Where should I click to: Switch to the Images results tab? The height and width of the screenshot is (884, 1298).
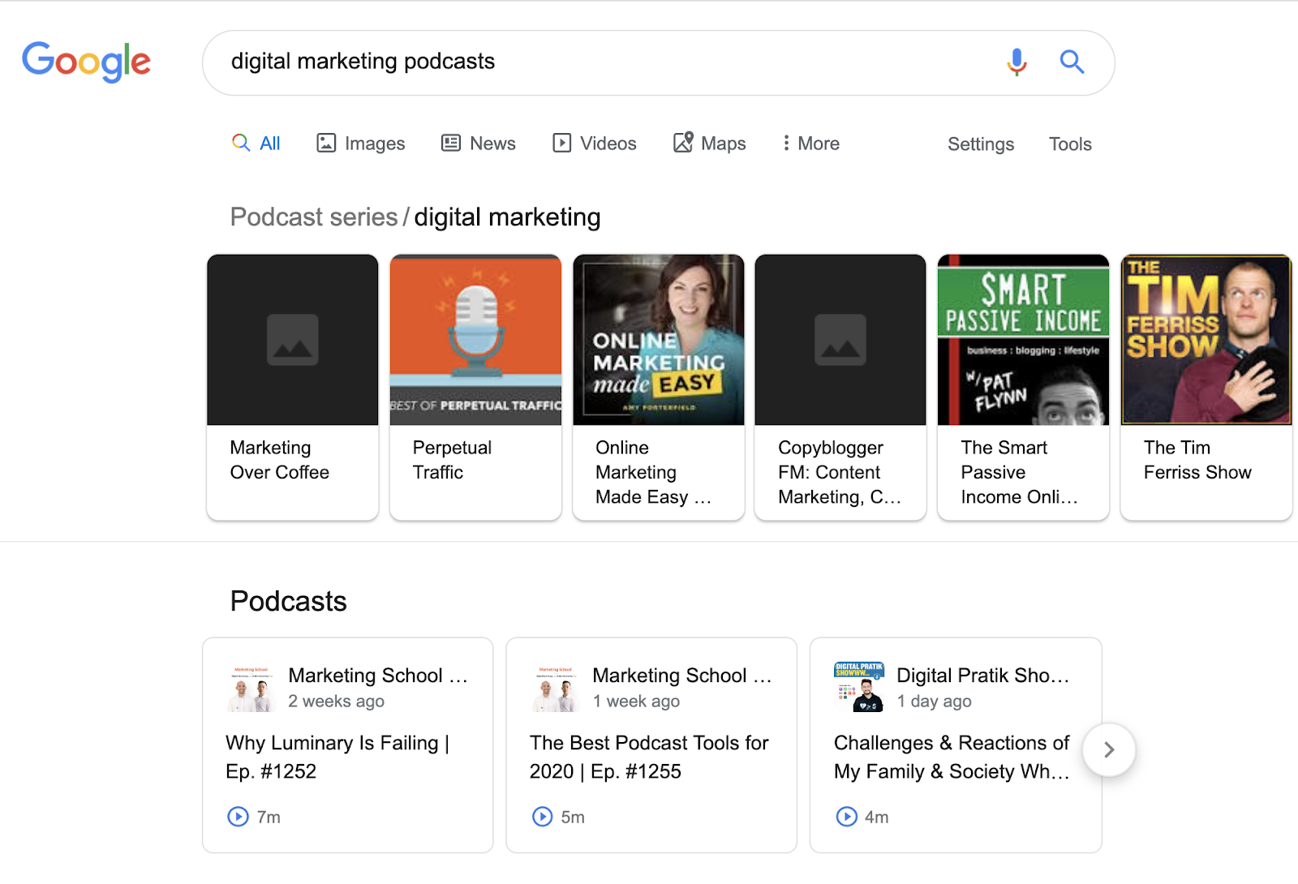pos(360,144)
